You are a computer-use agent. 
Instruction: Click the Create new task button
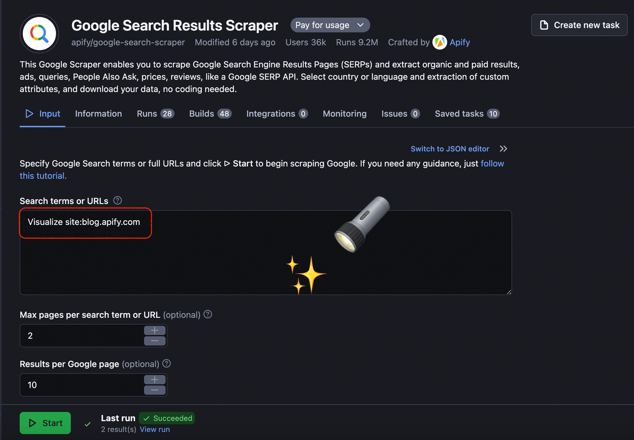579,25
